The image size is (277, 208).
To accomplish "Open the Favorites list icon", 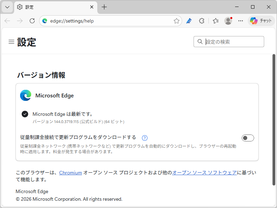I will point(215,20).
